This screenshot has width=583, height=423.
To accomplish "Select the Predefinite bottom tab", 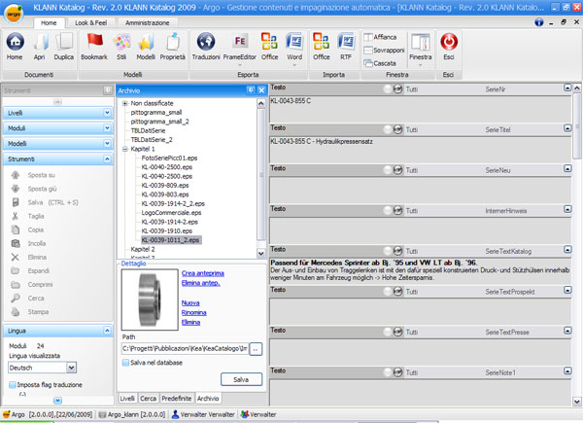I will (x=178, y=399).
